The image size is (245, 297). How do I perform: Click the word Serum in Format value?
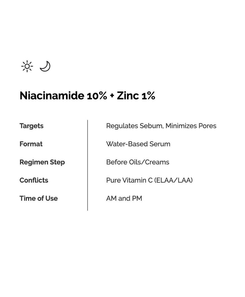tap(160, 144)
